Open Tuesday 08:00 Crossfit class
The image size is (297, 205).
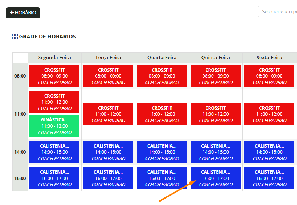pos(108,76)
